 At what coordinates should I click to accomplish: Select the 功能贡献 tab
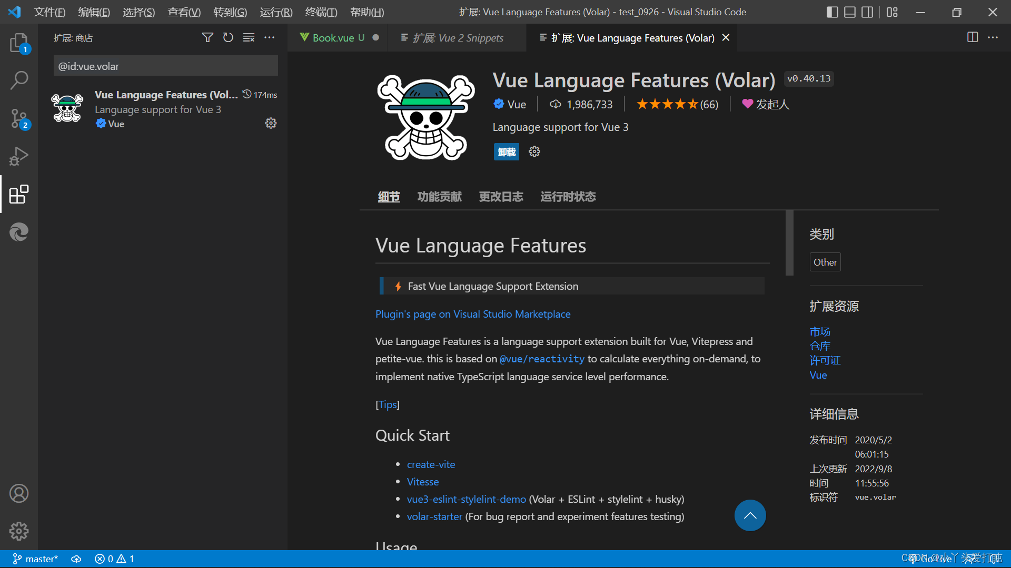coord(439,197)
